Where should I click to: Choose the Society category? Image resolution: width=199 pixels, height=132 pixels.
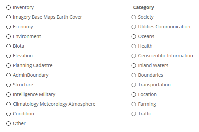(x=134, y=17)
